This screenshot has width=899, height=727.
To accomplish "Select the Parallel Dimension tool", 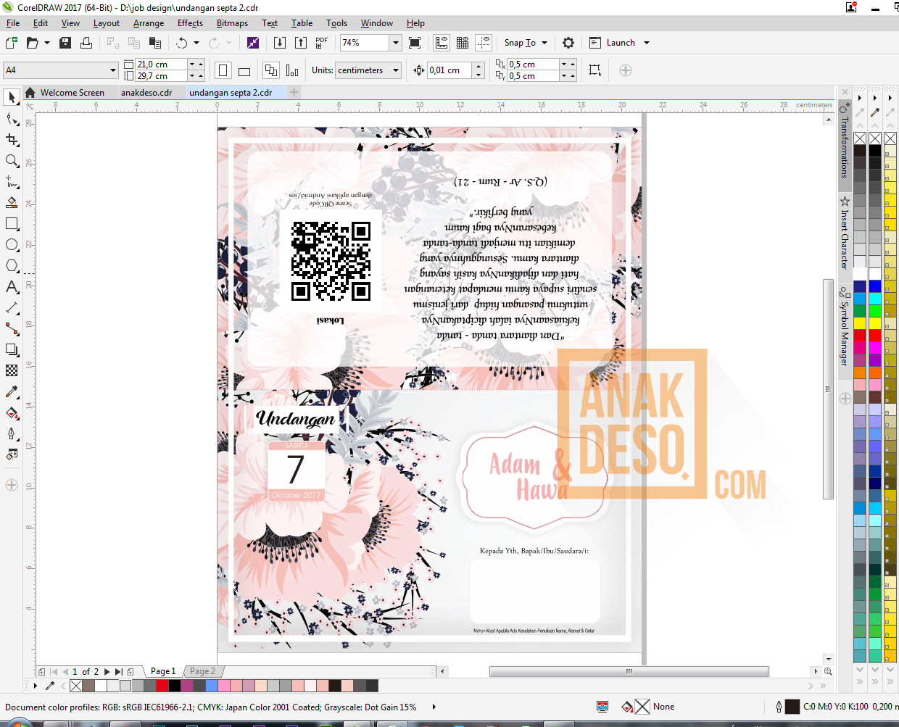I will point(12,308).
